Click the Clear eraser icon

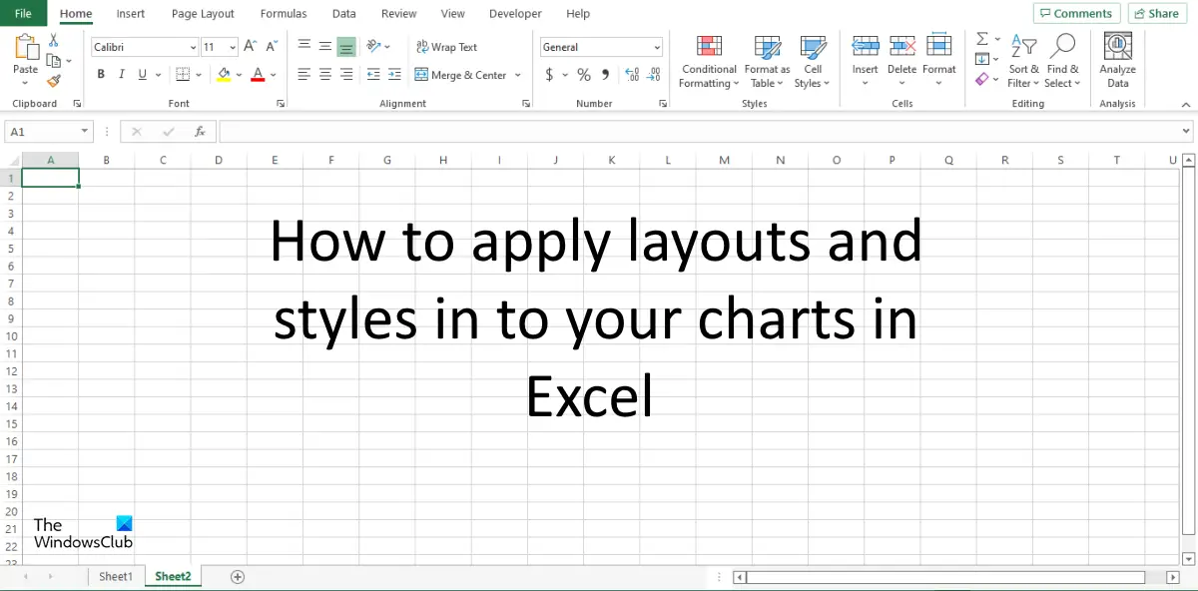[x=982, y=79]
